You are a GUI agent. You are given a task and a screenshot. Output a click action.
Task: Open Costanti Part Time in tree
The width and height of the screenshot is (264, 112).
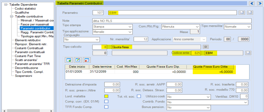pyautogui.click(x=28, y=56)
